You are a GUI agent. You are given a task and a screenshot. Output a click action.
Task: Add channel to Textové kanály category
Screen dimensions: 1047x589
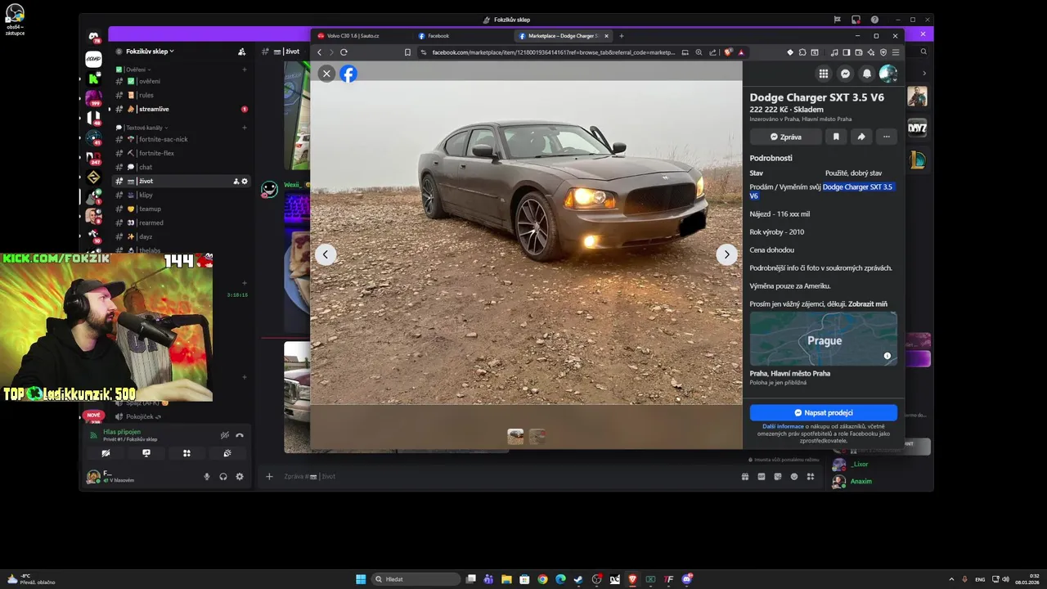tap(244, 128)
